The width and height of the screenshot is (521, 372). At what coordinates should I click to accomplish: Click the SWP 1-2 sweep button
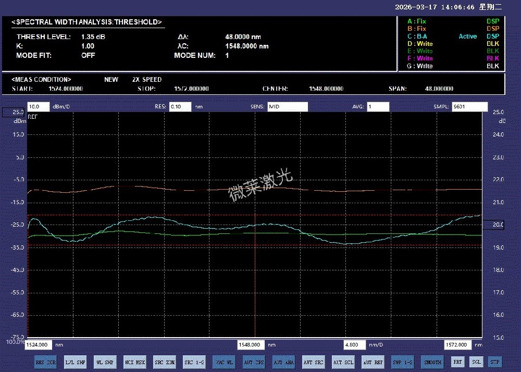tap(403, 362)
